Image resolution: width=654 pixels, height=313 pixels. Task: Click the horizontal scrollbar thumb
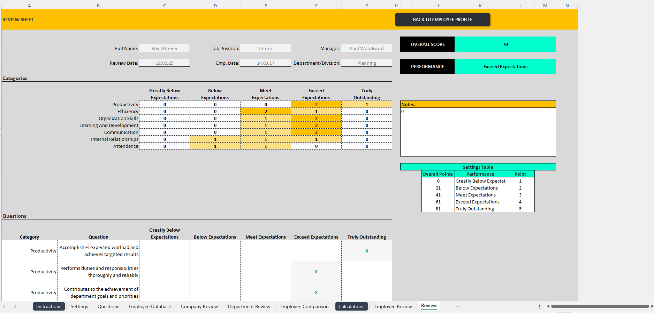click(600, 306)
